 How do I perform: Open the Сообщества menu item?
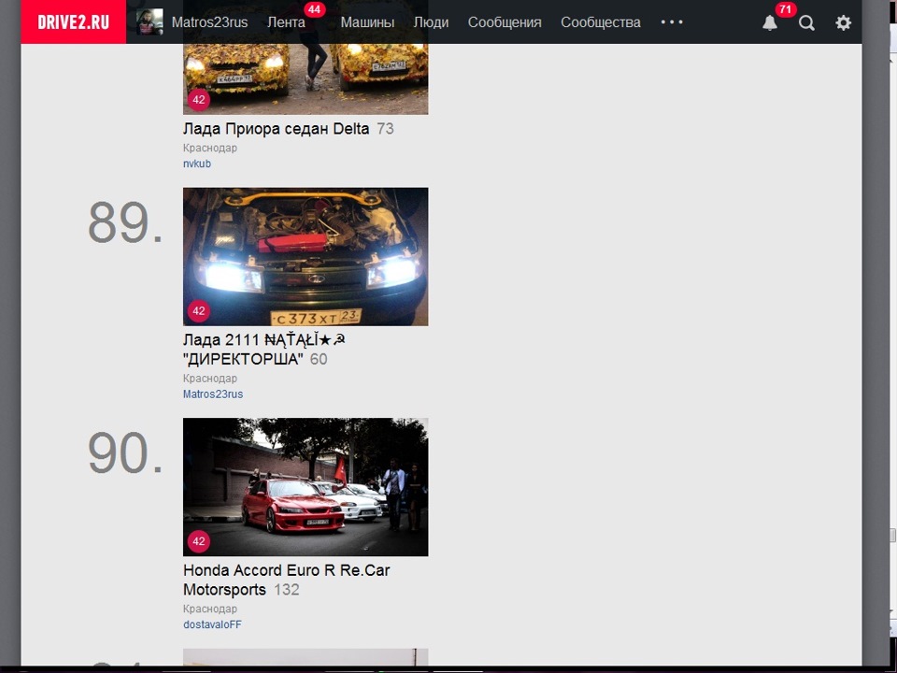tap(601, 22)
